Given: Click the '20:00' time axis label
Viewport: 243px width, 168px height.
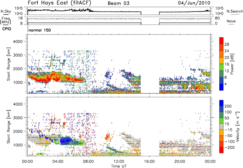Looking at the screenshot, I should [180, 162].
